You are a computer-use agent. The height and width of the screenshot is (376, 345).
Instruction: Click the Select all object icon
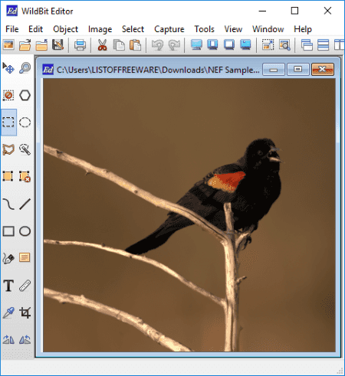click(x=8, y=176)
